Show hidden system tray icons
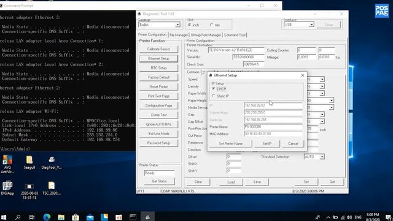 (328, 217)
